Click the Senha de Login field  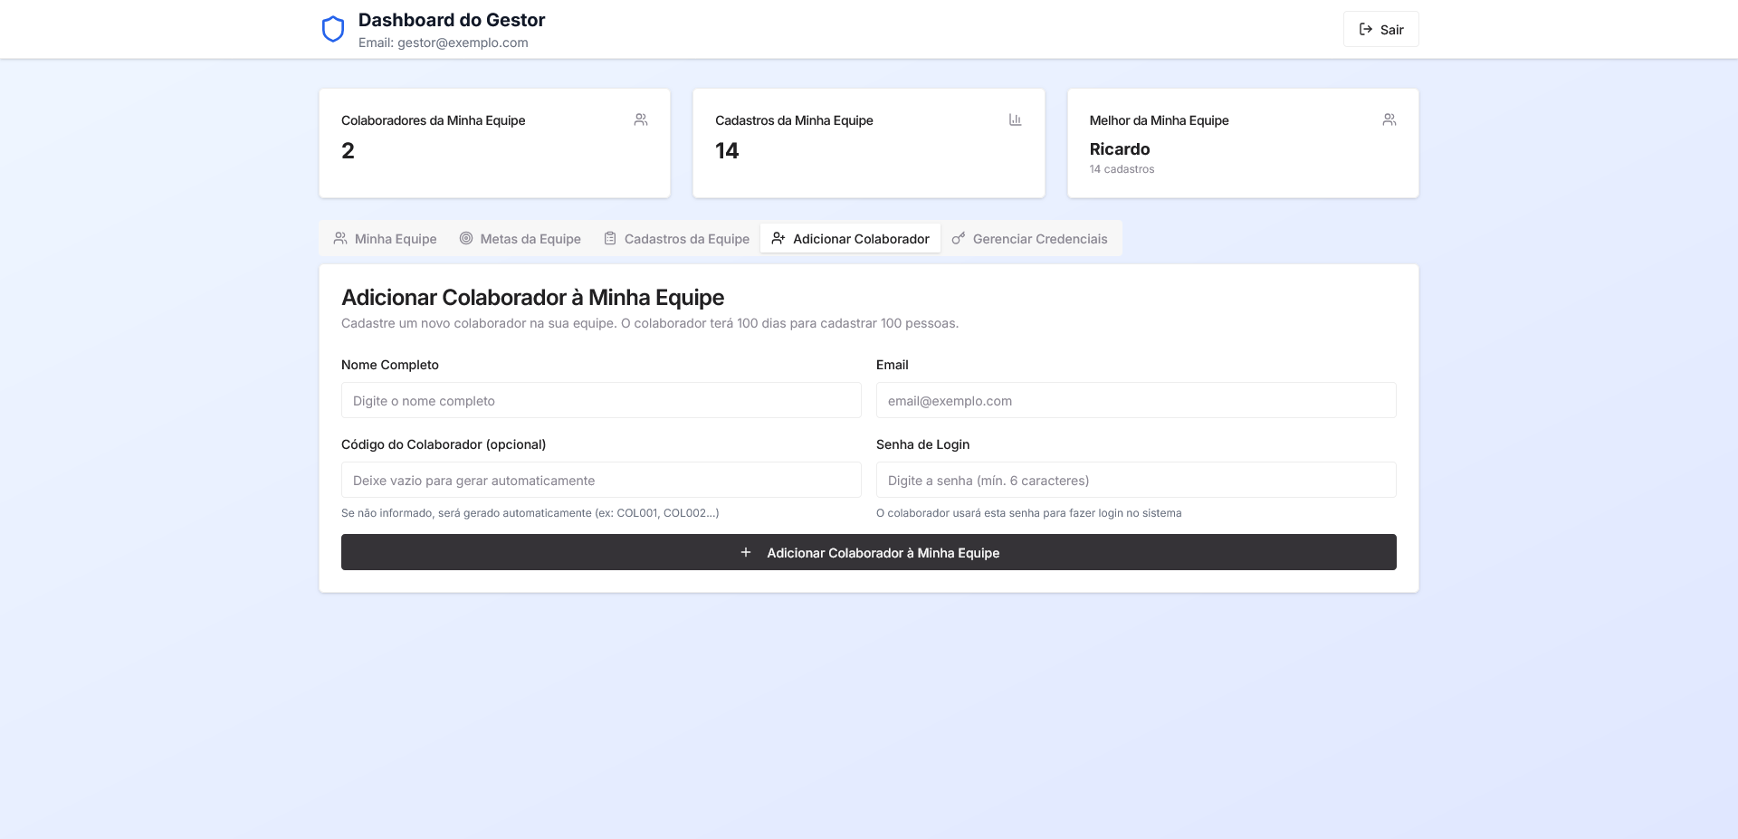[1135, 480]
